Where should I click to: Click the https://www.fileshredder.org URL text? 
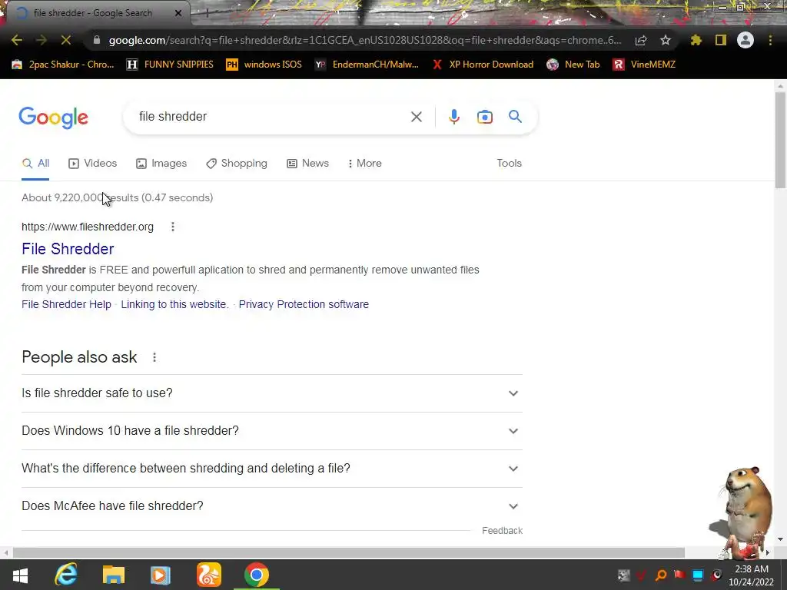coord(88,227)
